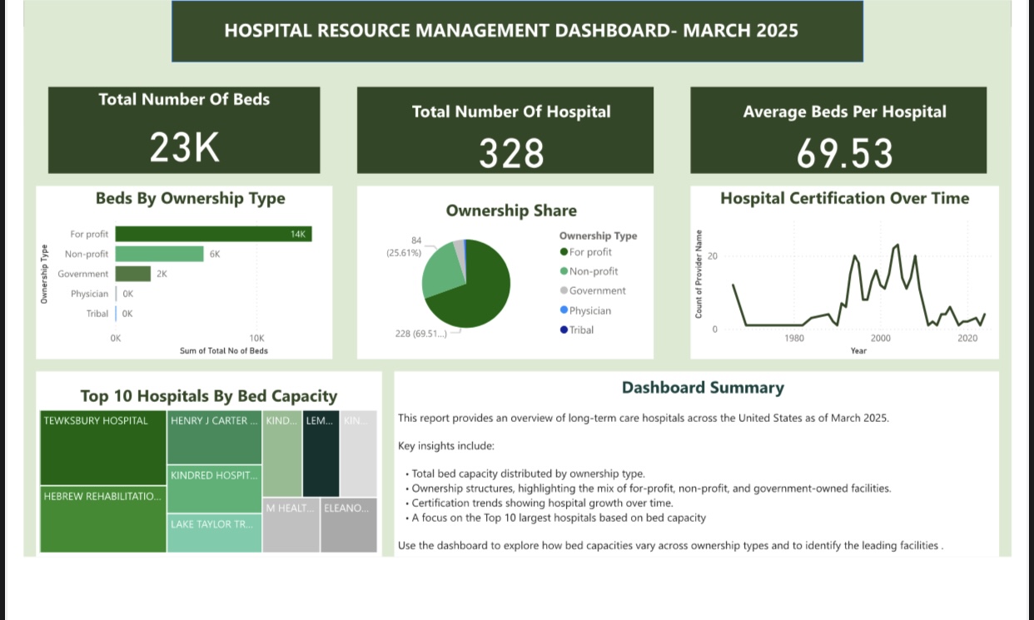Select the For profit legend label
The height and width of the screenshot is (620, 1034).
(590, 252)
